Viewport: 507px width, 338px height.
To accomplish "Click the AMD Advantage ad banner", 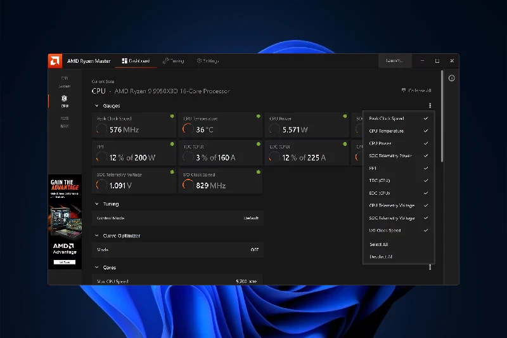I will [x=65, y=222].
